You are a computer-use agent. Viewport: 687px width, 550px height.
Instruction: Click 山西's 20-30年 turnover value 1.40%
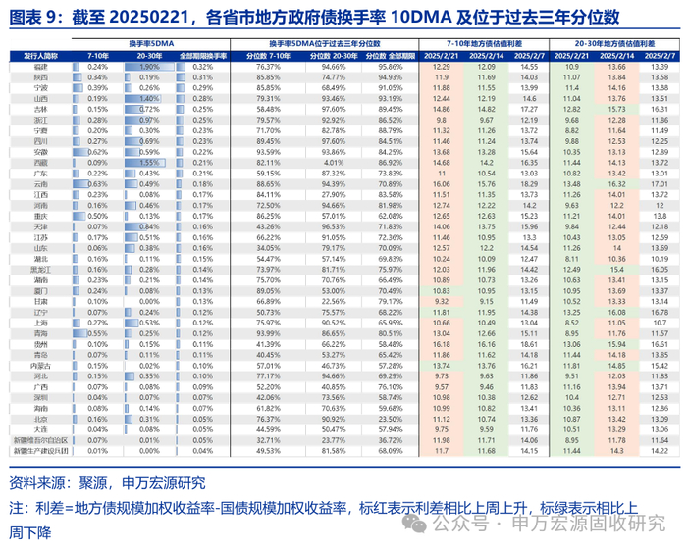pos(149,99)
